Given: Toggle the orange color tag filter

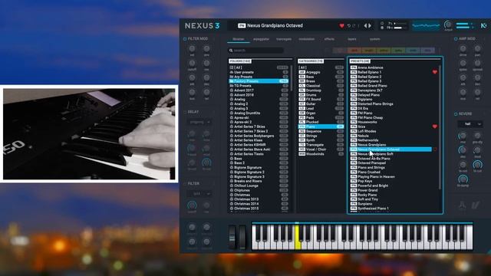Looking at the screenshot, I should coord(369,51).
